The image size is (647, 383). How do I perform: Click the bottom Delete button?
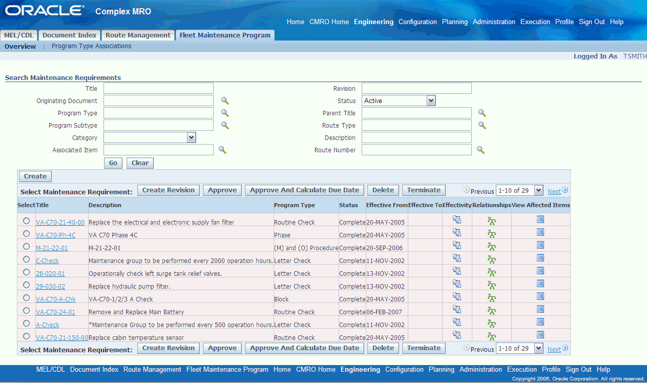click(383, 348)
